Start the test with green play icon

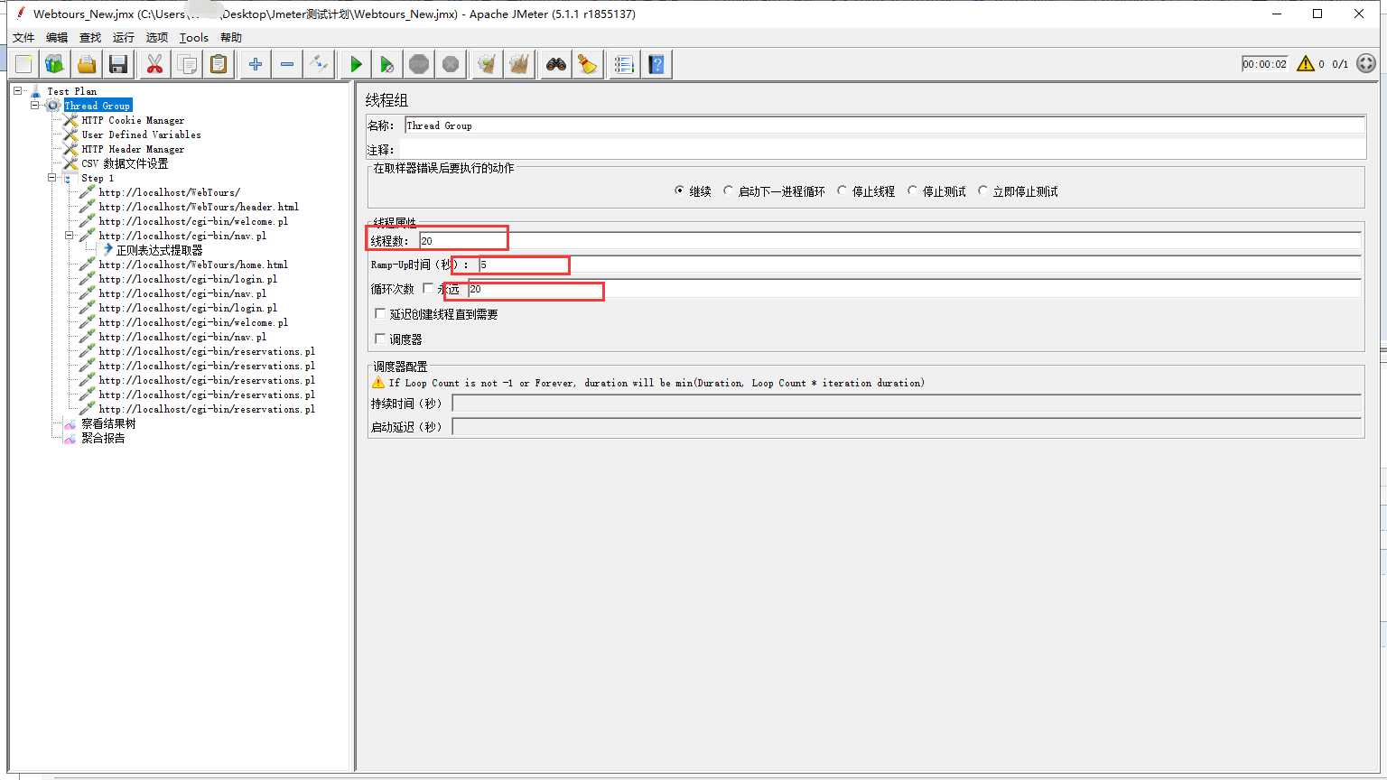click(356, 64)
